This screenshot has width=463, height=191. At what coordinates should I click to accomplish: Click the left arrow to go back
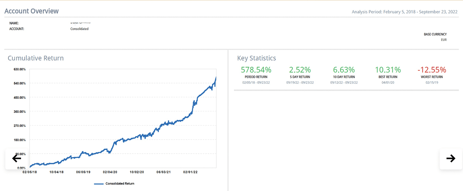point(17,159)
